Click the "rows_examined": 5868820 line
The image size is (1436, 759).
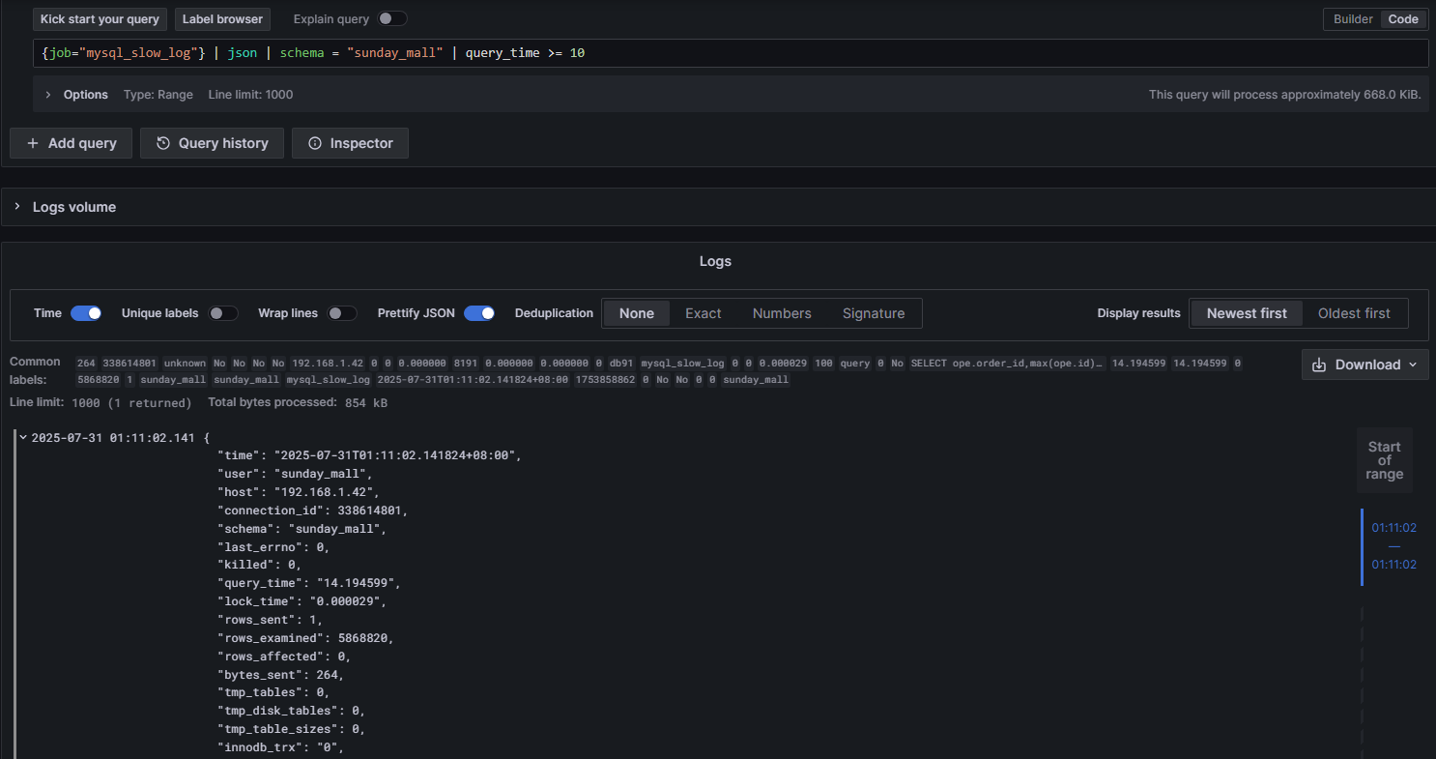pos(306,638)
